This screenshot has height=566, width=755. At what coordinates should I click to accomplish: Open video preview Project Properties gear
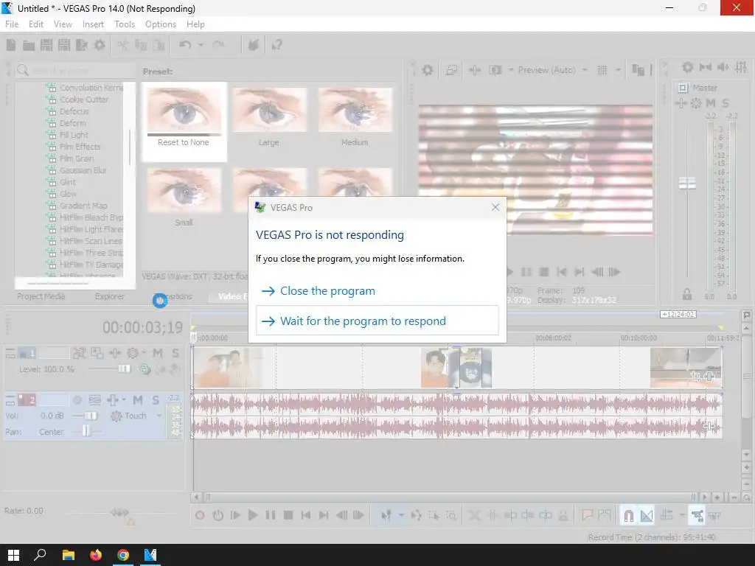[427, 70]
